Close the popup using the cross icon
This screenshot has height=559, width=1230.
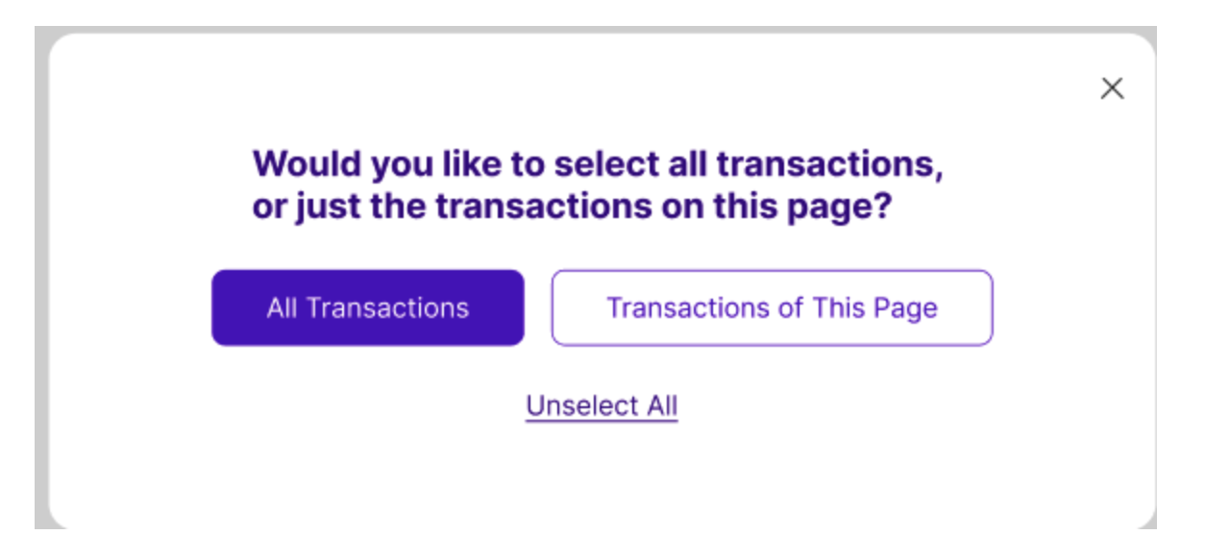[1112, 88]
